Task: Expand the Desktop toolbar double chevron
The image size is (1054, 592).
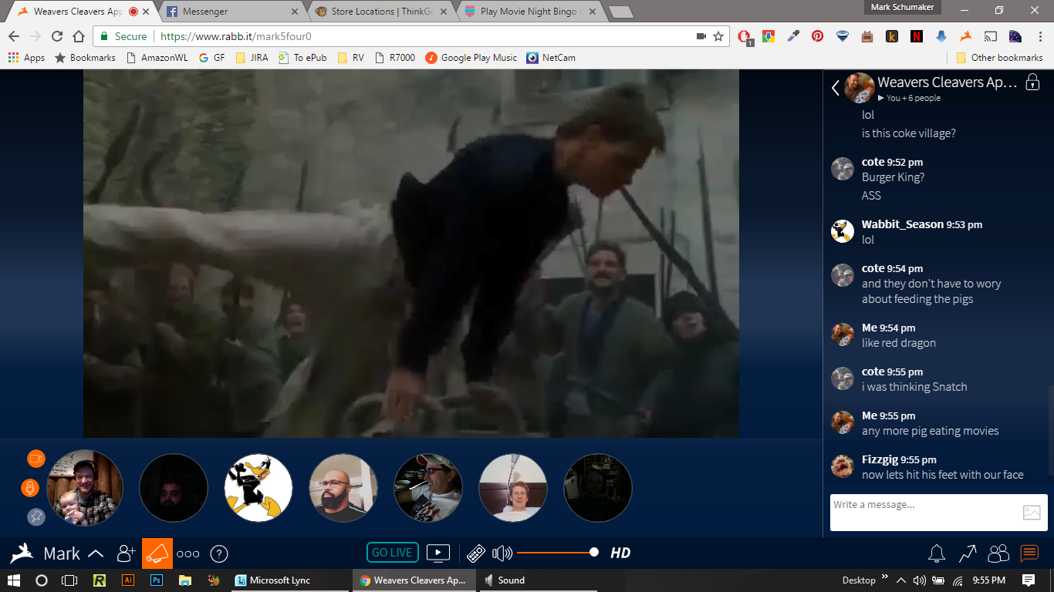Action: pos(885,577)
